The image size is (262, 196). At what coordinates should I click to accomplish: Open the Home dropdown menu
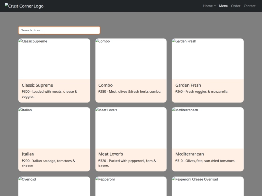pyautogui.click(x=210, y=6)
